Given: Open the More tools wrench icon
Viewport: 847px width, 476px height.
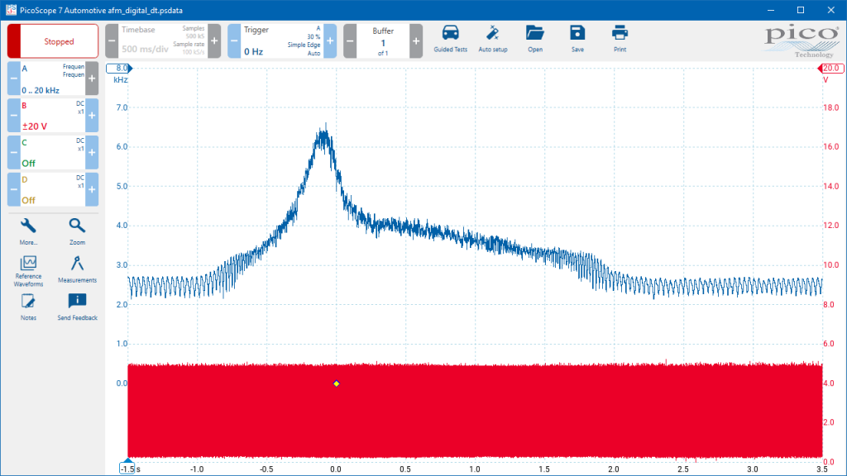Looking at the screenshot, I should coord(28,231).
